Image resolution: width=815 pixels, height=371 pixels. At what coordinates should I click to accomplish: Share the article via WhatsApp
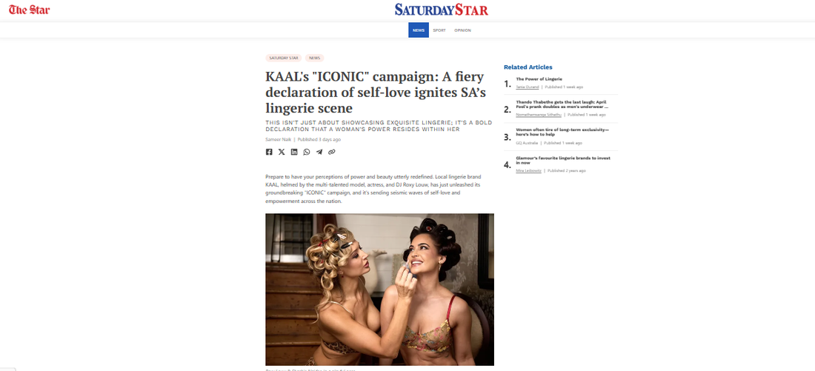pyautogui.click(x=307, y=152)
